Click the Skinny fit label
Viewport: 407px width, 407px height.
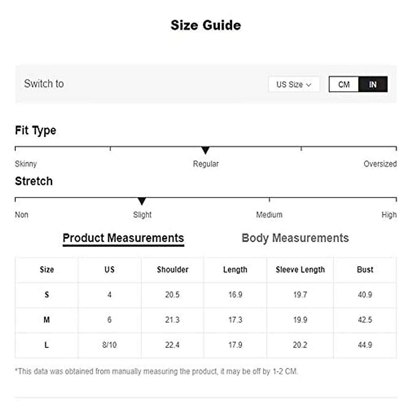(x=26, y=164)
